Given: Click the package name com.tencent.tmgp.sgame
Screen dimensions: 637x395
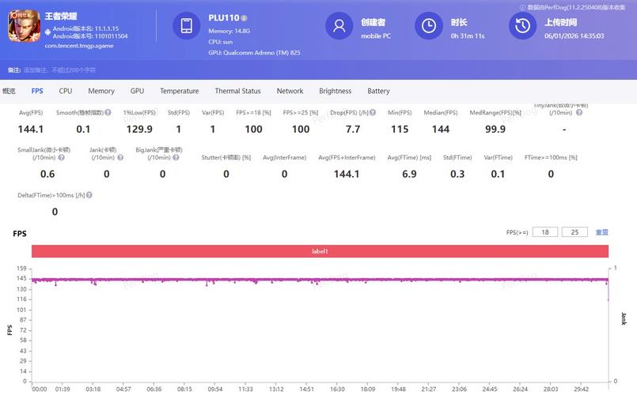Looking at the screenshot, I should 79,45.
